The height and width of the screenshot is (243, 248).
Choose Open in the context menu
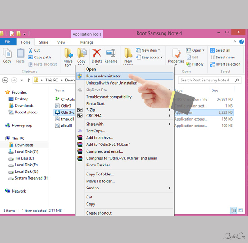(124, 69)
